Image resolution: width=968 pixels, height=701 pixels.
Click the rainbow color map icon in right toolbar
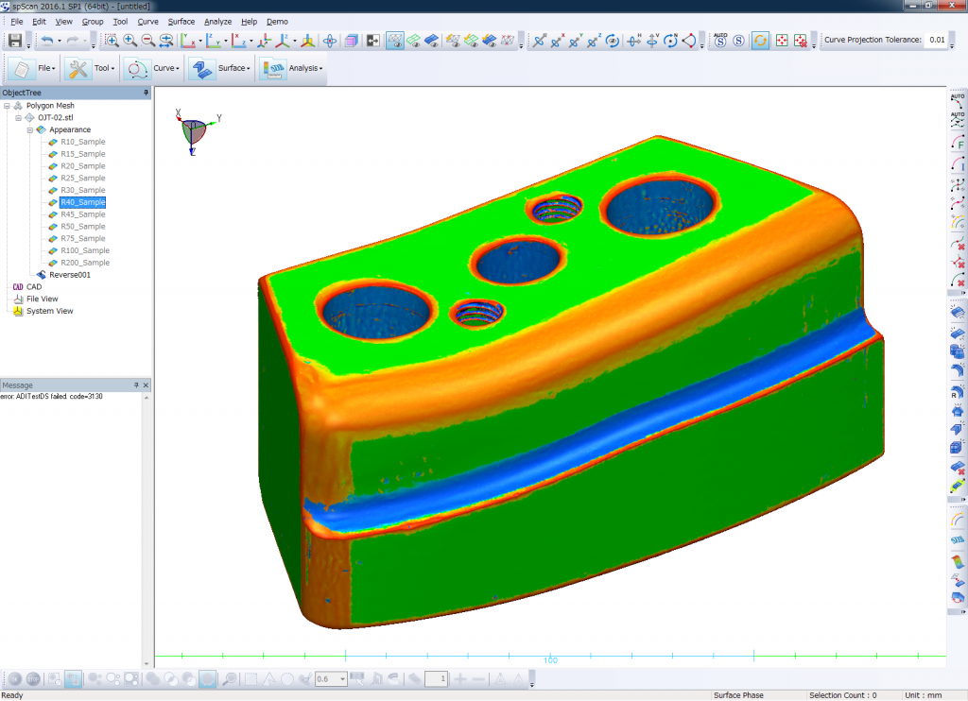tap(957, 562)
